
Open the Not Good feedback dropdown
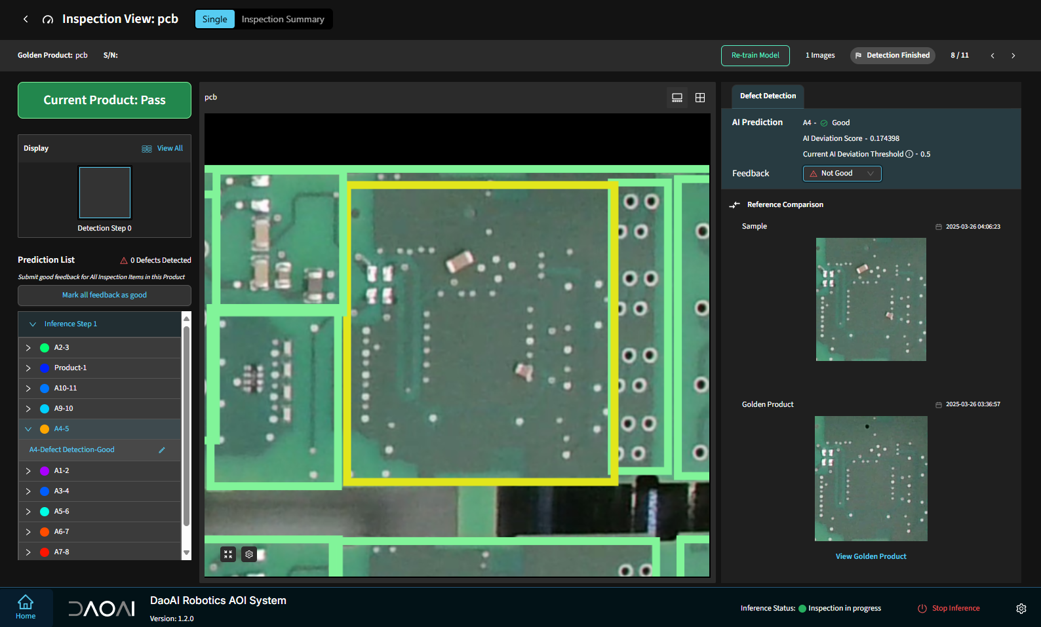(x=842, y=174)
